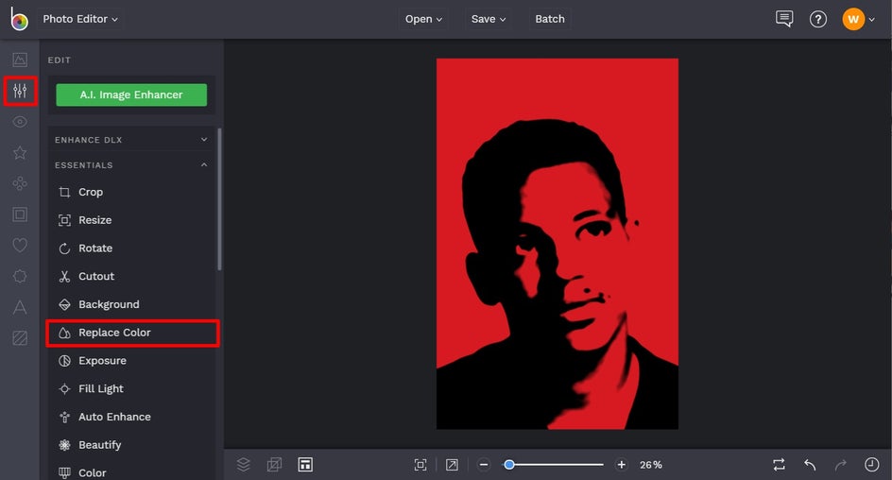Viewport: 892px width, 480px height.
Task: Open the Touch Up eye sidebar icon
Action: [x=20, y=122]
